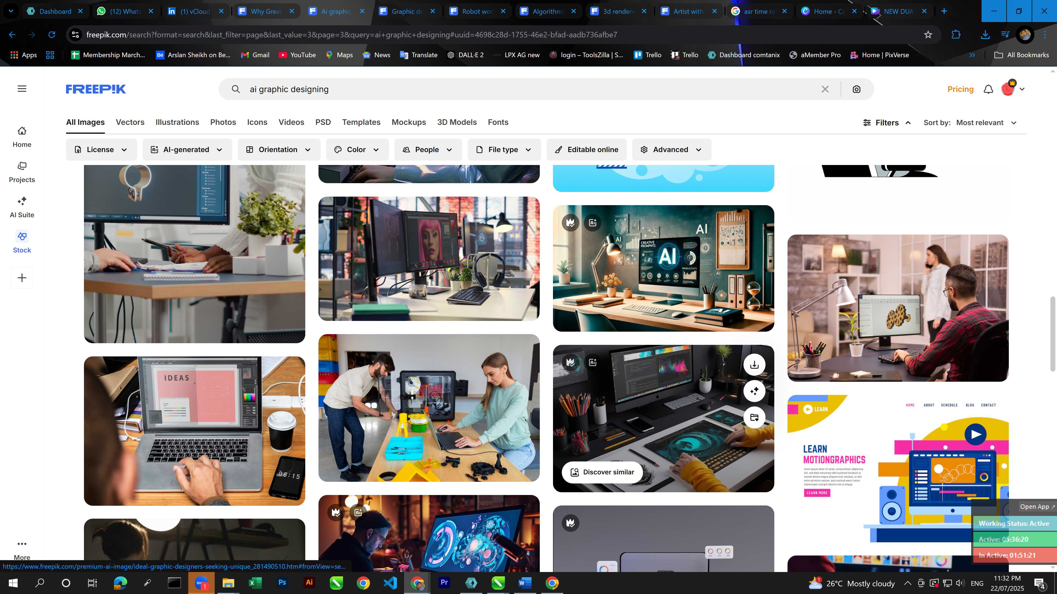The width and height of the screenshot is (1057, 594).
Task: Open a new browser tab
Action: coord(944,11)
